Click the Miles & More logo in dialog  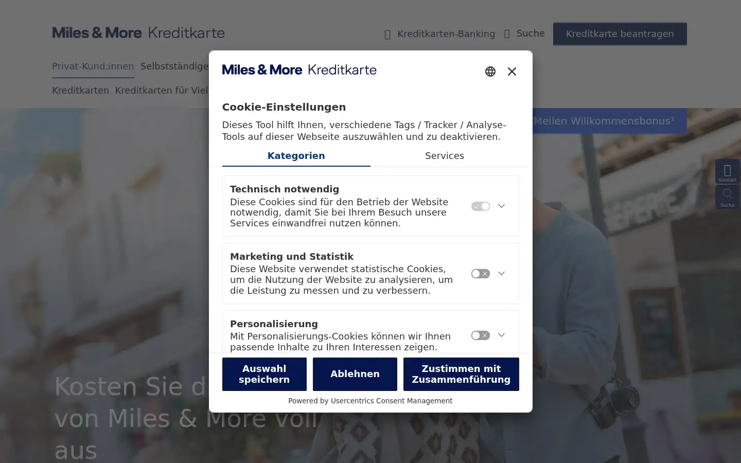click(x=299, y=69)
